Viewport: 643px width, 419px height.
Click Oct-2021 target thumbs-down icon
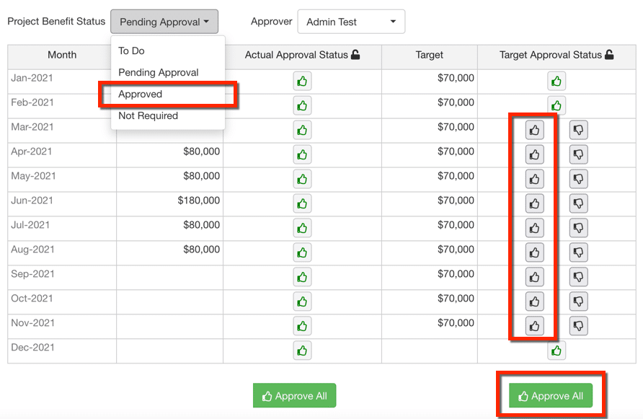(x=578, y=301)
